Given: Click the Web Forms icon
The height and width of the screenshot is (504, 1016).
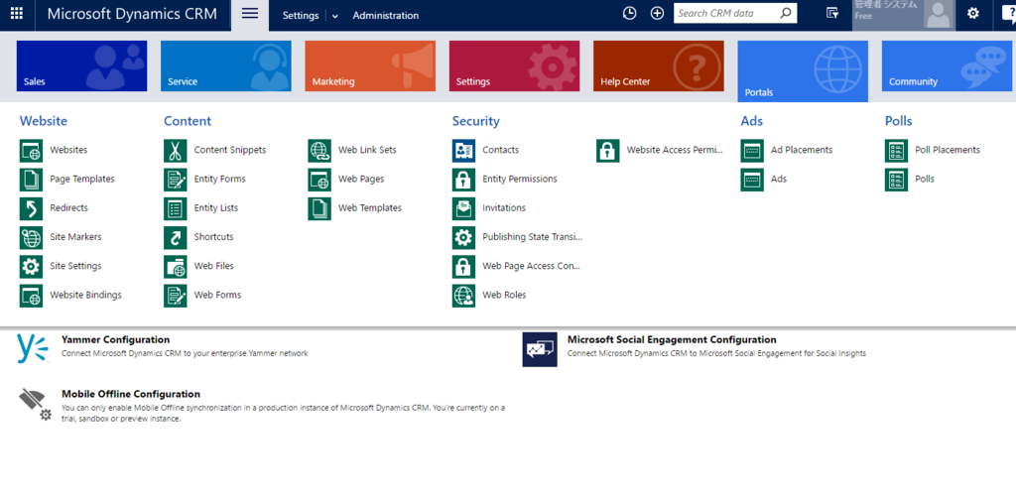Looking at the screenshot, I should point(175,296).
